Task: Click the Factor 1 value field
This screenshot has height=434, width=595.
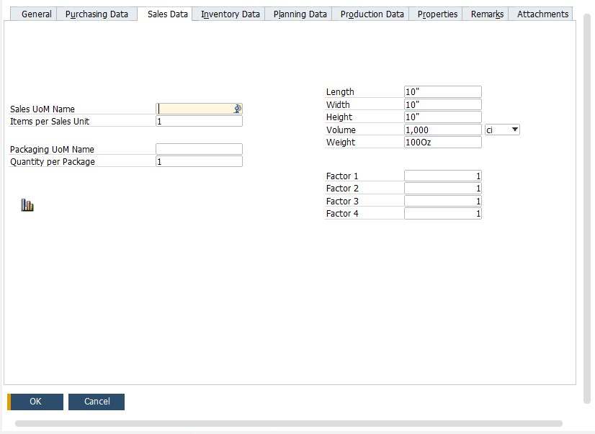Action: [444, 175]
